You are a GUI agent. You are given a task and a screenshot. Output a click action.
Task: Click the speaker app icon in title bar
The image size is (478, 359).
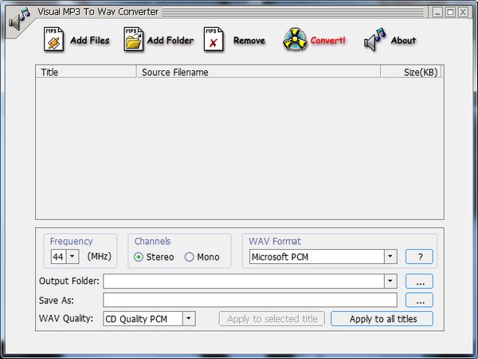click(x=19, y=17)
